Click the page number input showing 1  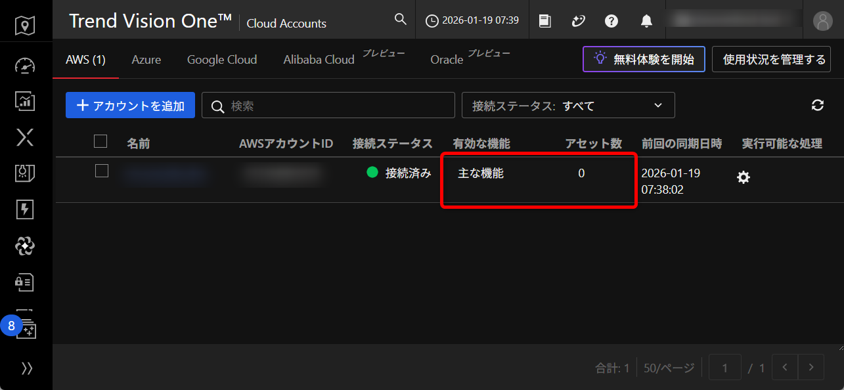click(725, 368)
